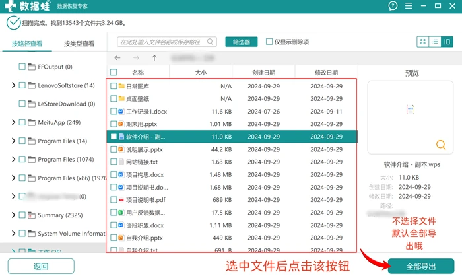Click the 689 KB size cell
Image resolution: width=462 pixels, height=280 pixels.
coord(222,200)
